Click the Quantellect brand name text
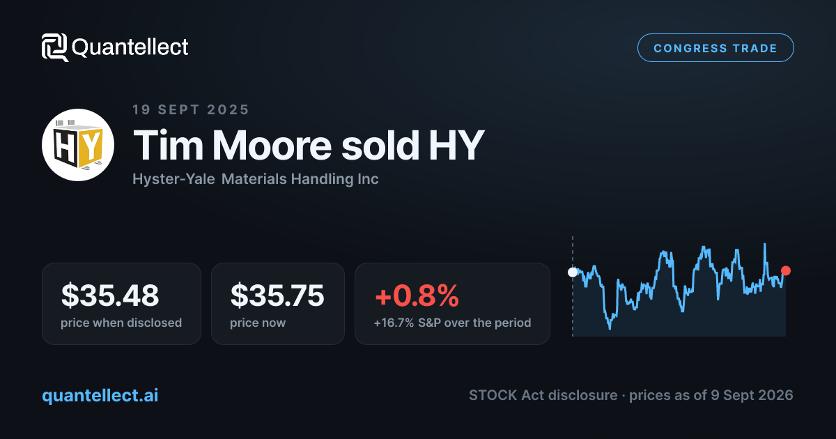836x439 pixels. 130,47
